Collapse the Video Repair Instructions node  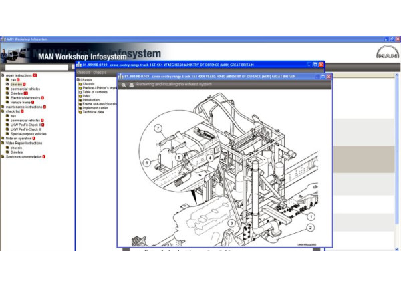click(x=3, y=143)
